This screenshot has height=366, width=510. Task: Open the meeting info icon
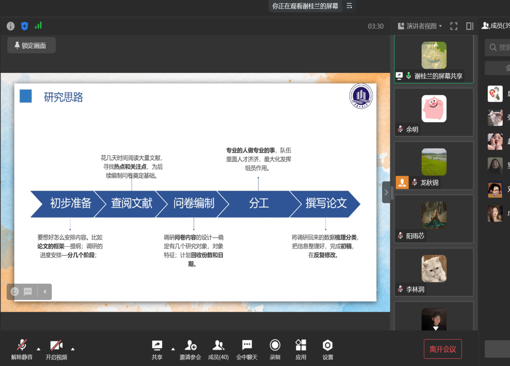pyautogui.click(x=11, y=26)
